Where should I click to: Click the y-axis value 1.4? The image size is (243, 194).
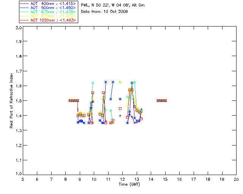[19, 116]
